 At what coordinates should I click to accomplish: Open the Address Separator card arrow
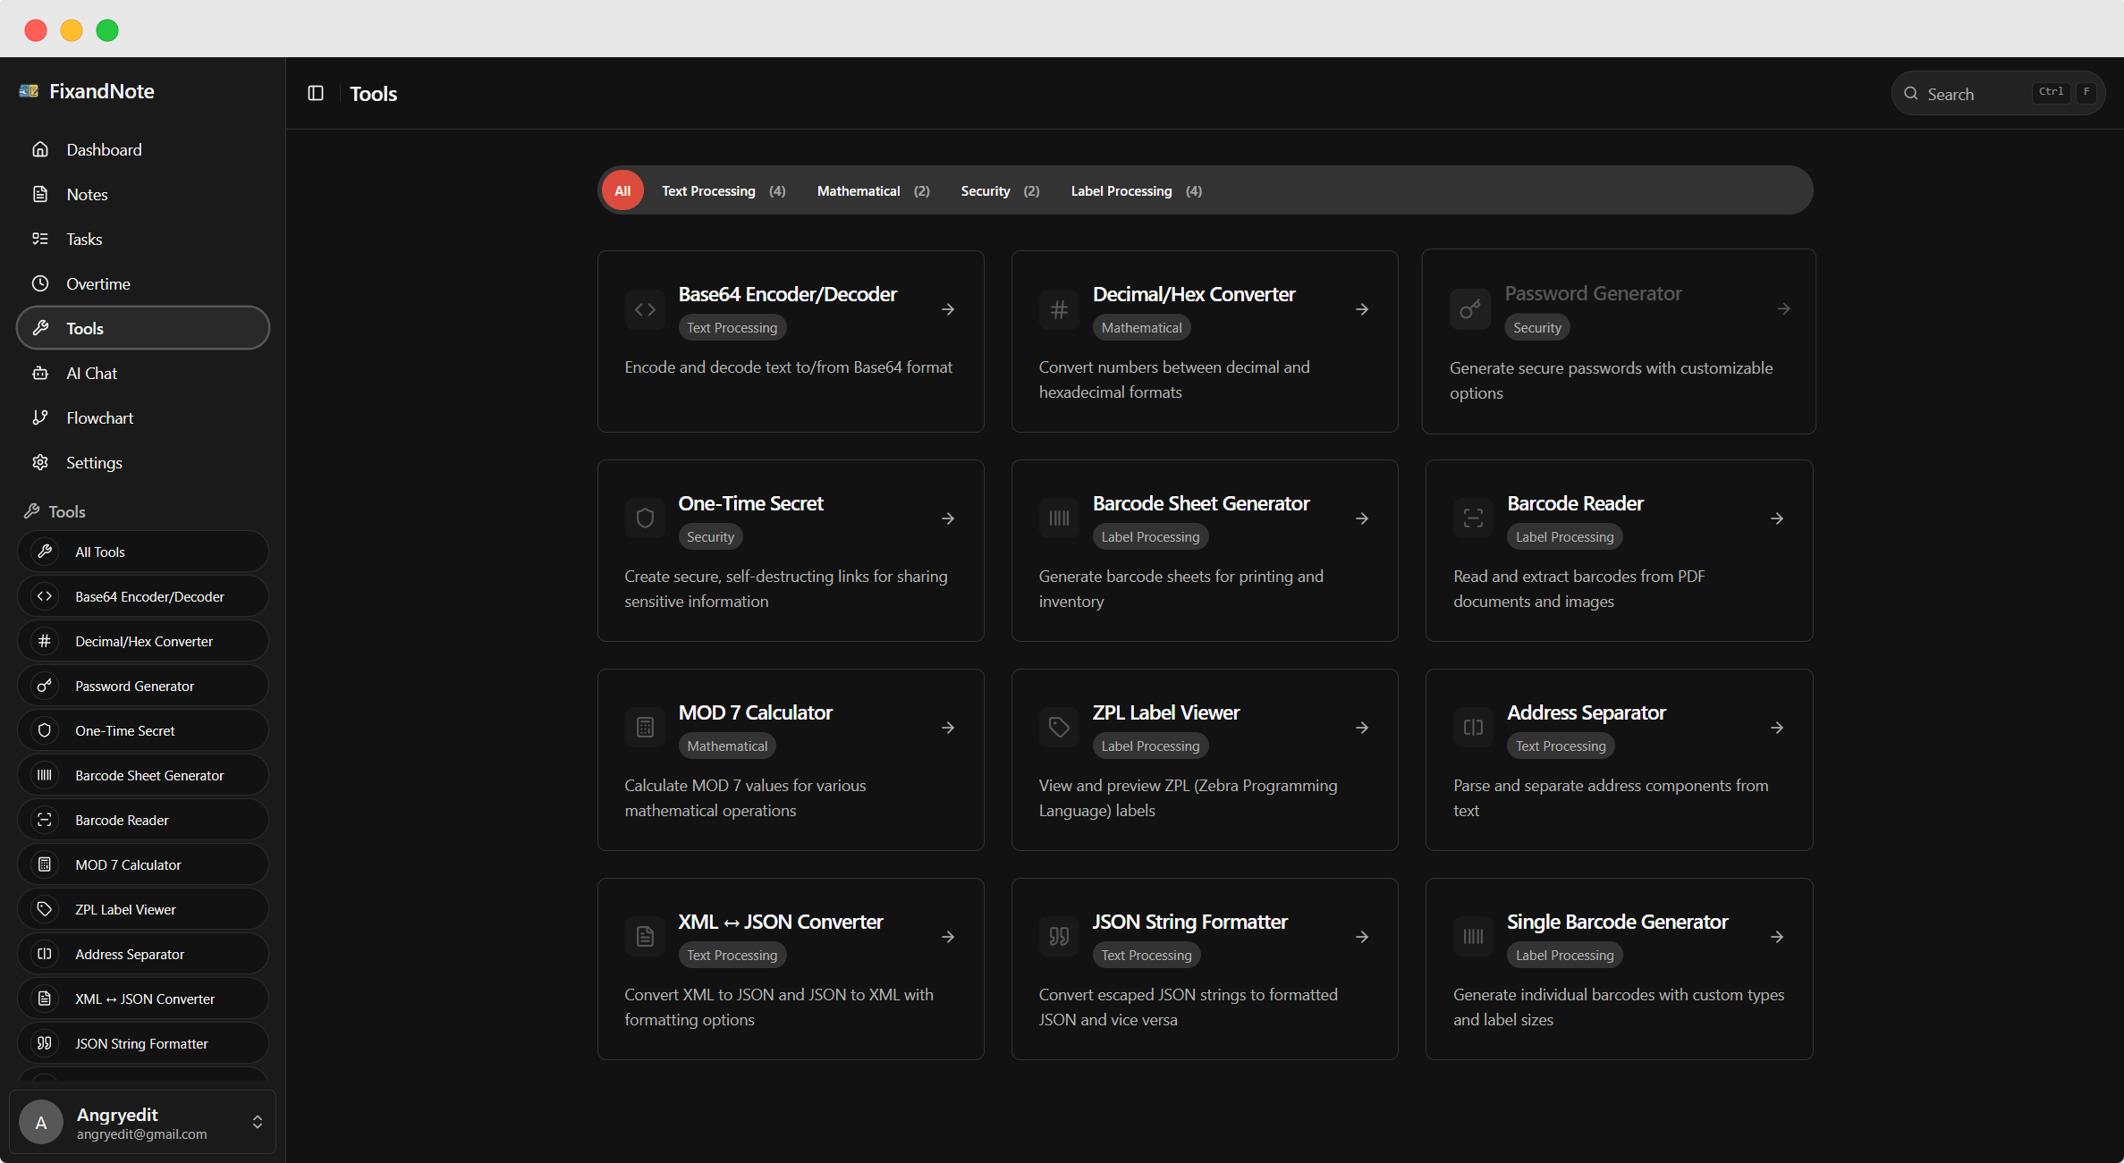1778,728
